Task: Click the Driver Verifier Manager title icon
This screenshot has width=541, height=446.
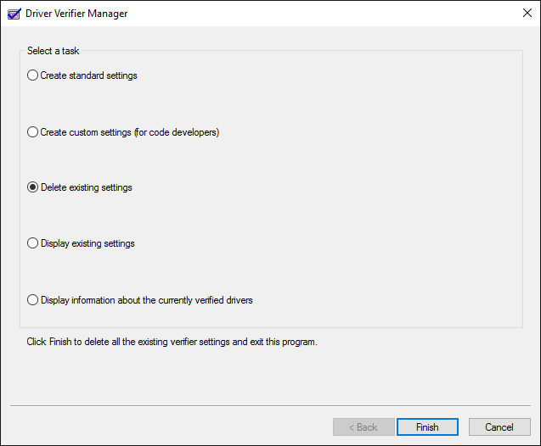Action: pos(14,14)
